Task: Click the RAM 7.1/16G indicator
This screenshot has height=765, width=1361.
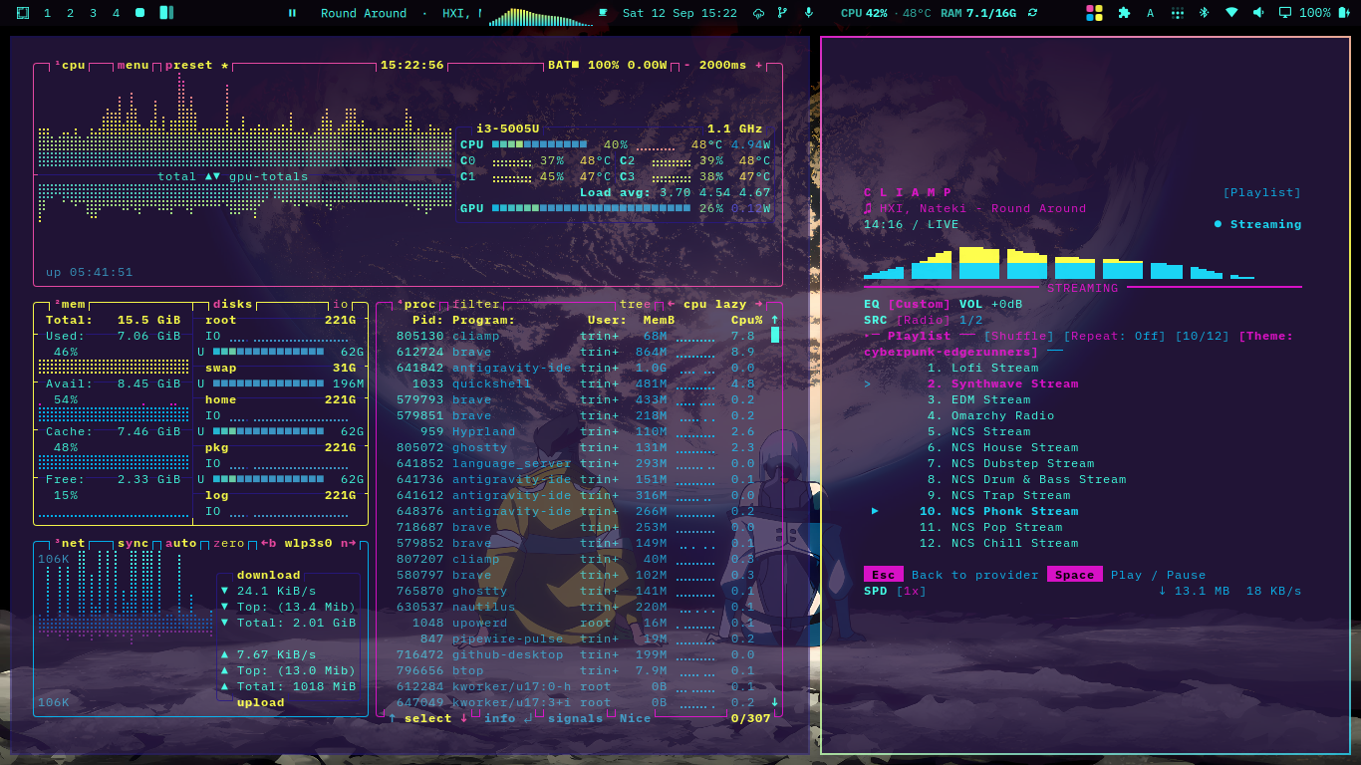Action: (978, 13)
